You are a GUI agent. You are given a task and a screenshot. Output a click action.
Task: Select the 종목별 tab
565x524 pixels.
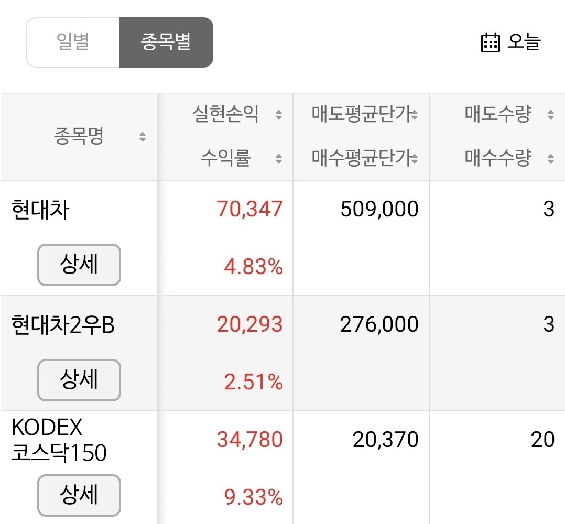pos(166,42)
